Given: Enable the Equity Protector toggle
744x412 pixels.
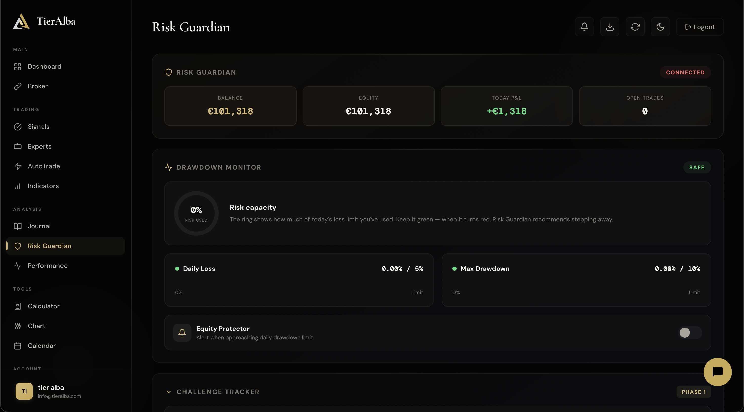Looking at the screenshot, I should tap(690, 332).
